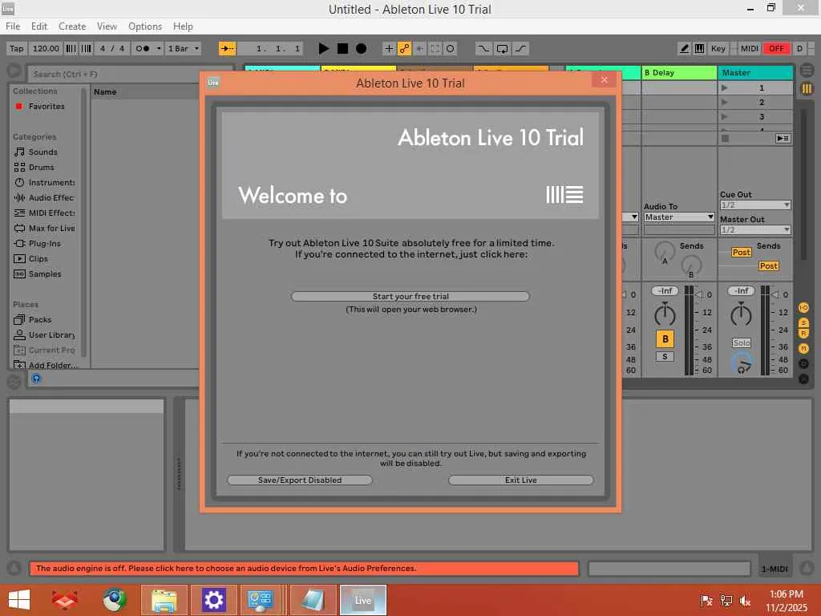821x616 pixels.
Task: Open the Help menu
Action: (183, 26)
